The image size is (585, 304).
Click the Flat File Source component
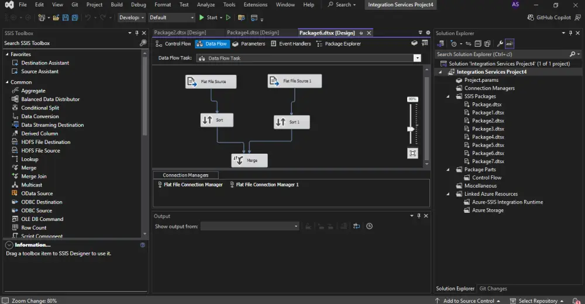click(211, 81)
